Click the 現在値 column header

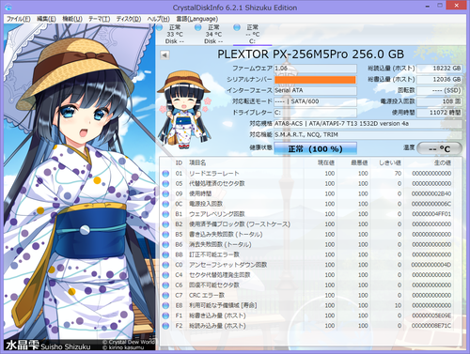(326, 162)
